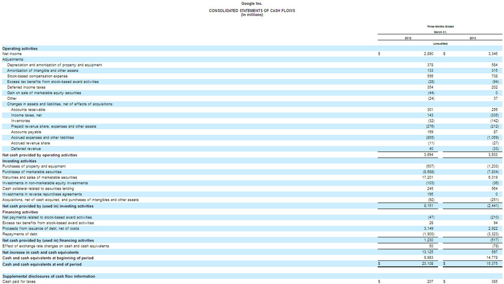Viewport: 504px width, 284px height.
Task: Click the 3,149 debt proceeds value
Action: [428, 229]
